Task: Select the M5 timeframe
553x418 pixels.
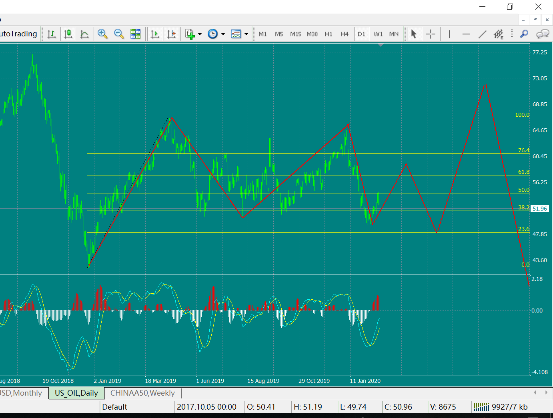Action: click(279, 34)
